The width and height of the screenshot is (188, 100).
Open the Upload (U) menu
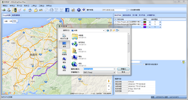click(34, 6)
